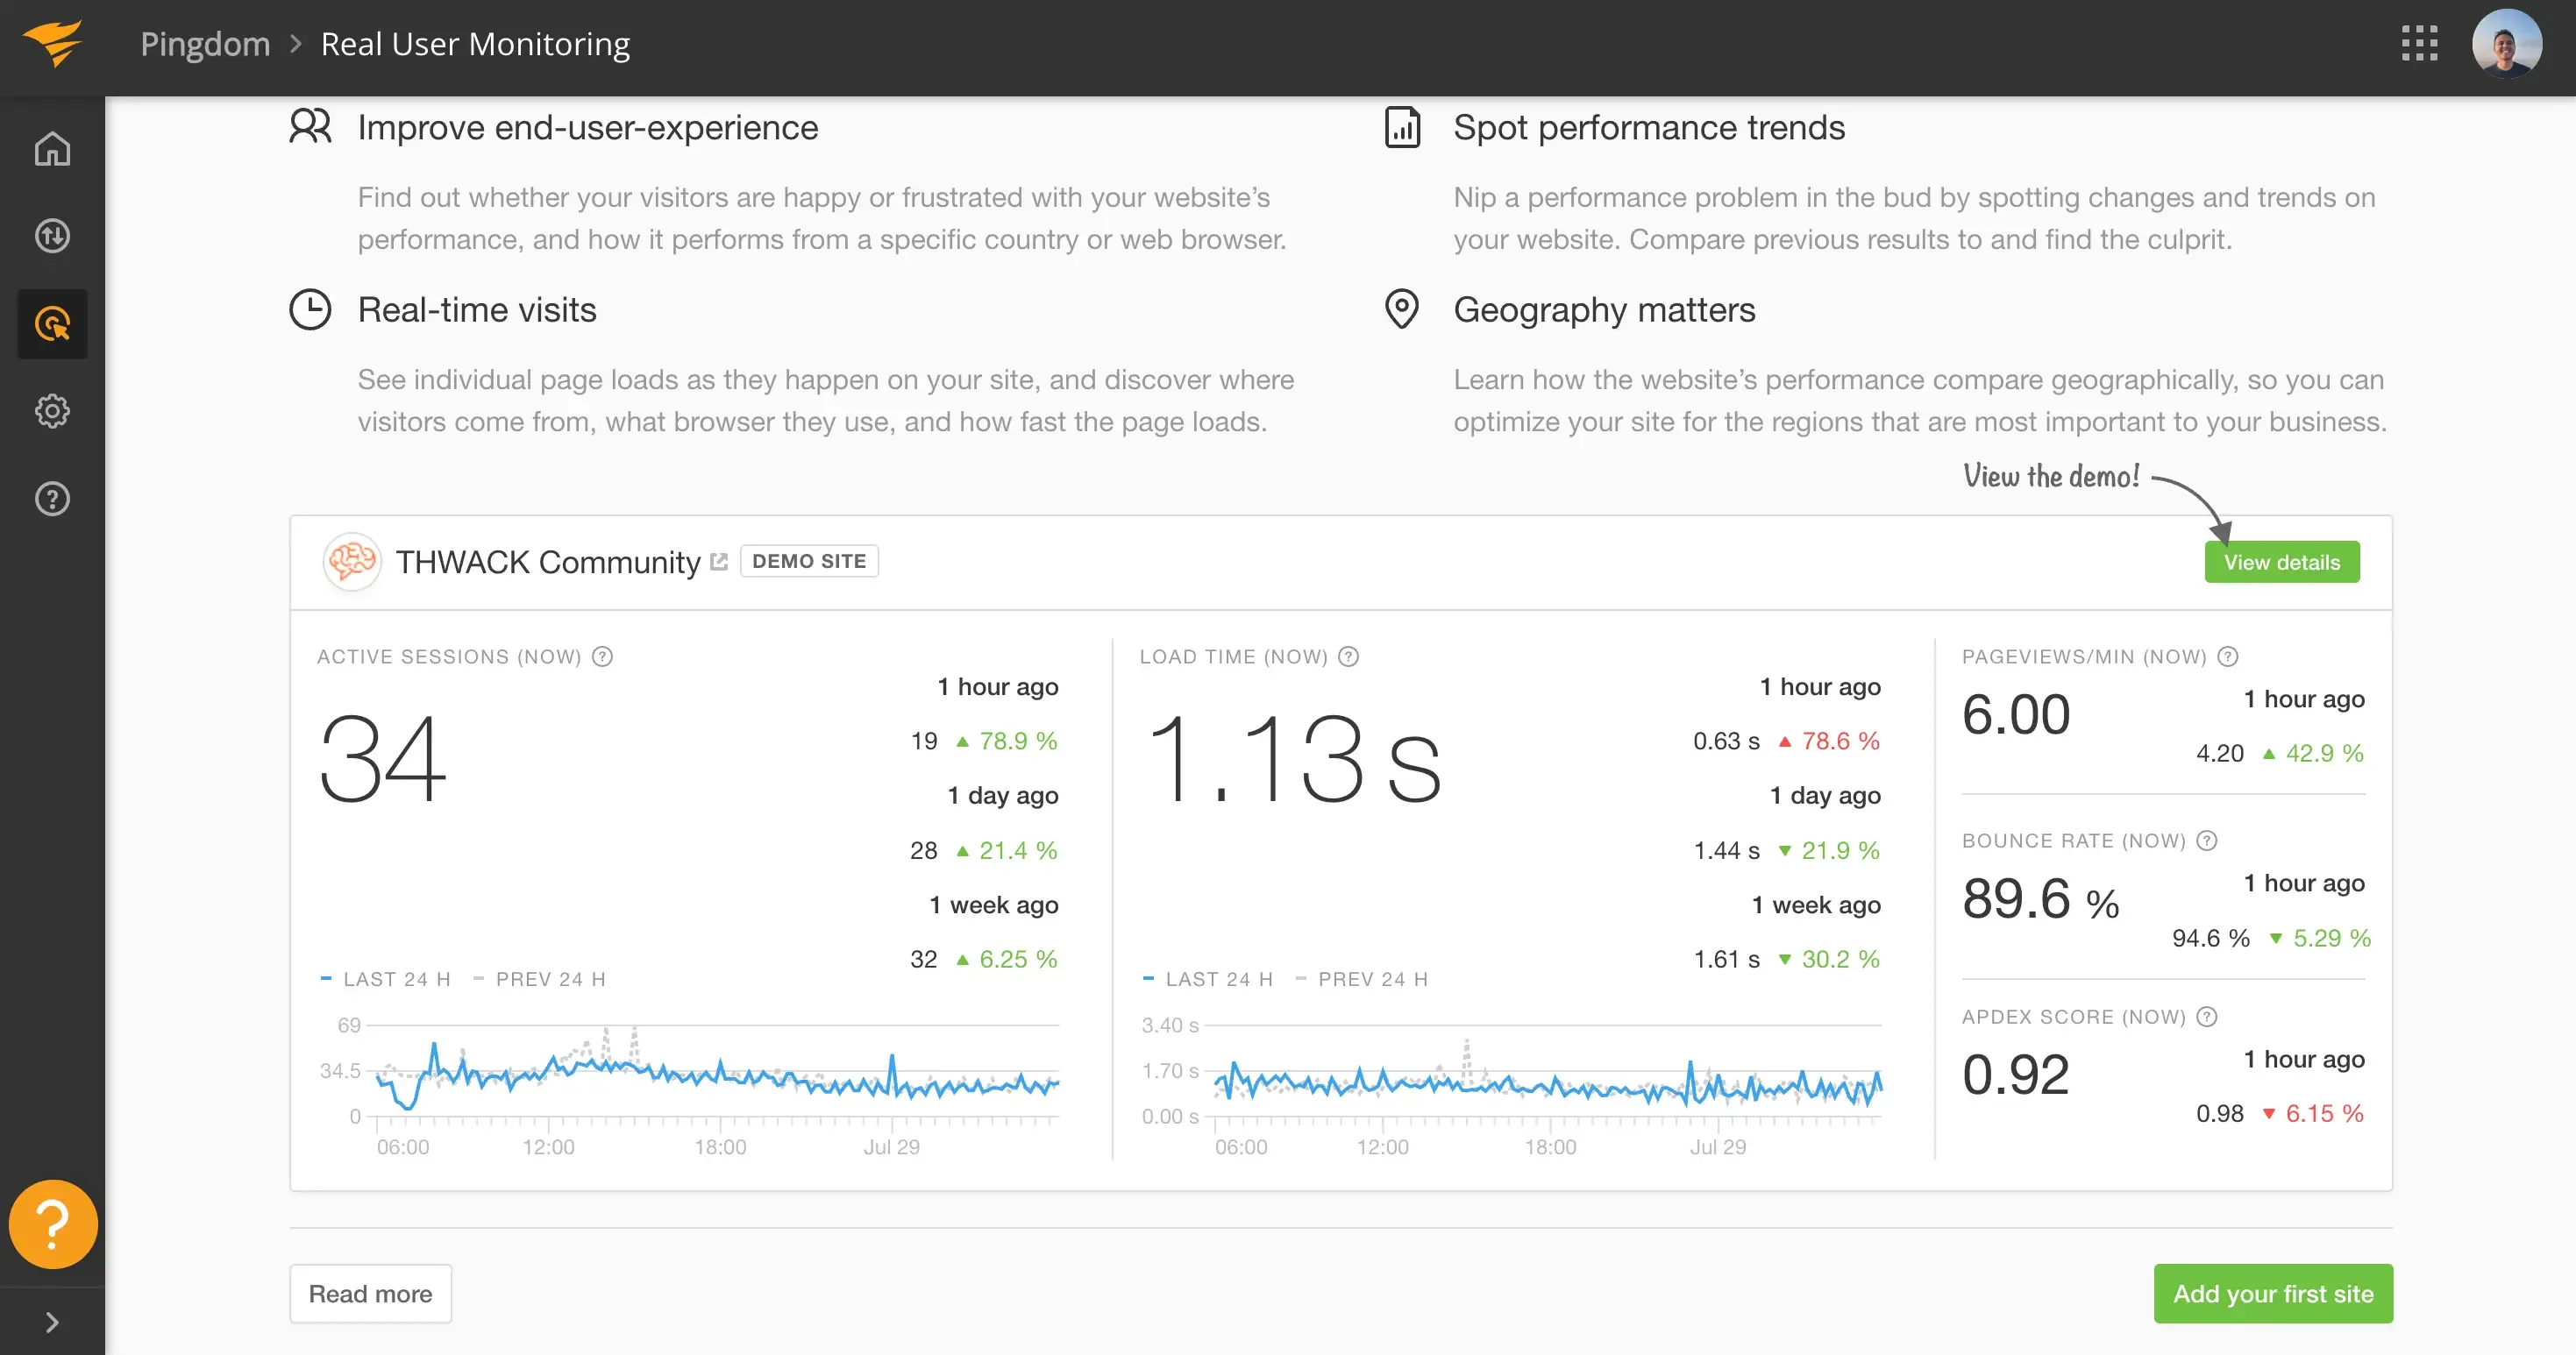Screen dimensions: 2576x1355
Task: Open the Uptime monitoring arrows icon in the sidebar
Action: pos(52,237)
